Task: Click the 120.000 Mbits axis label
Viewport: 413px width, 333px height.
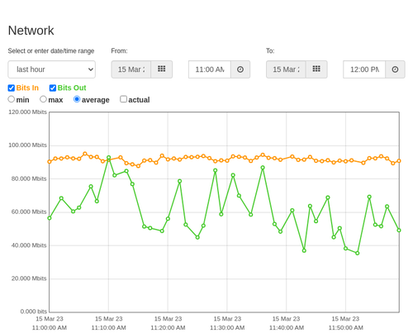Action: [x=27, y=112]
